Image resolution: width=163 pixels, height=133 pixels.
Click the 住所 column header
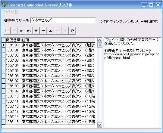click(58, 40)
